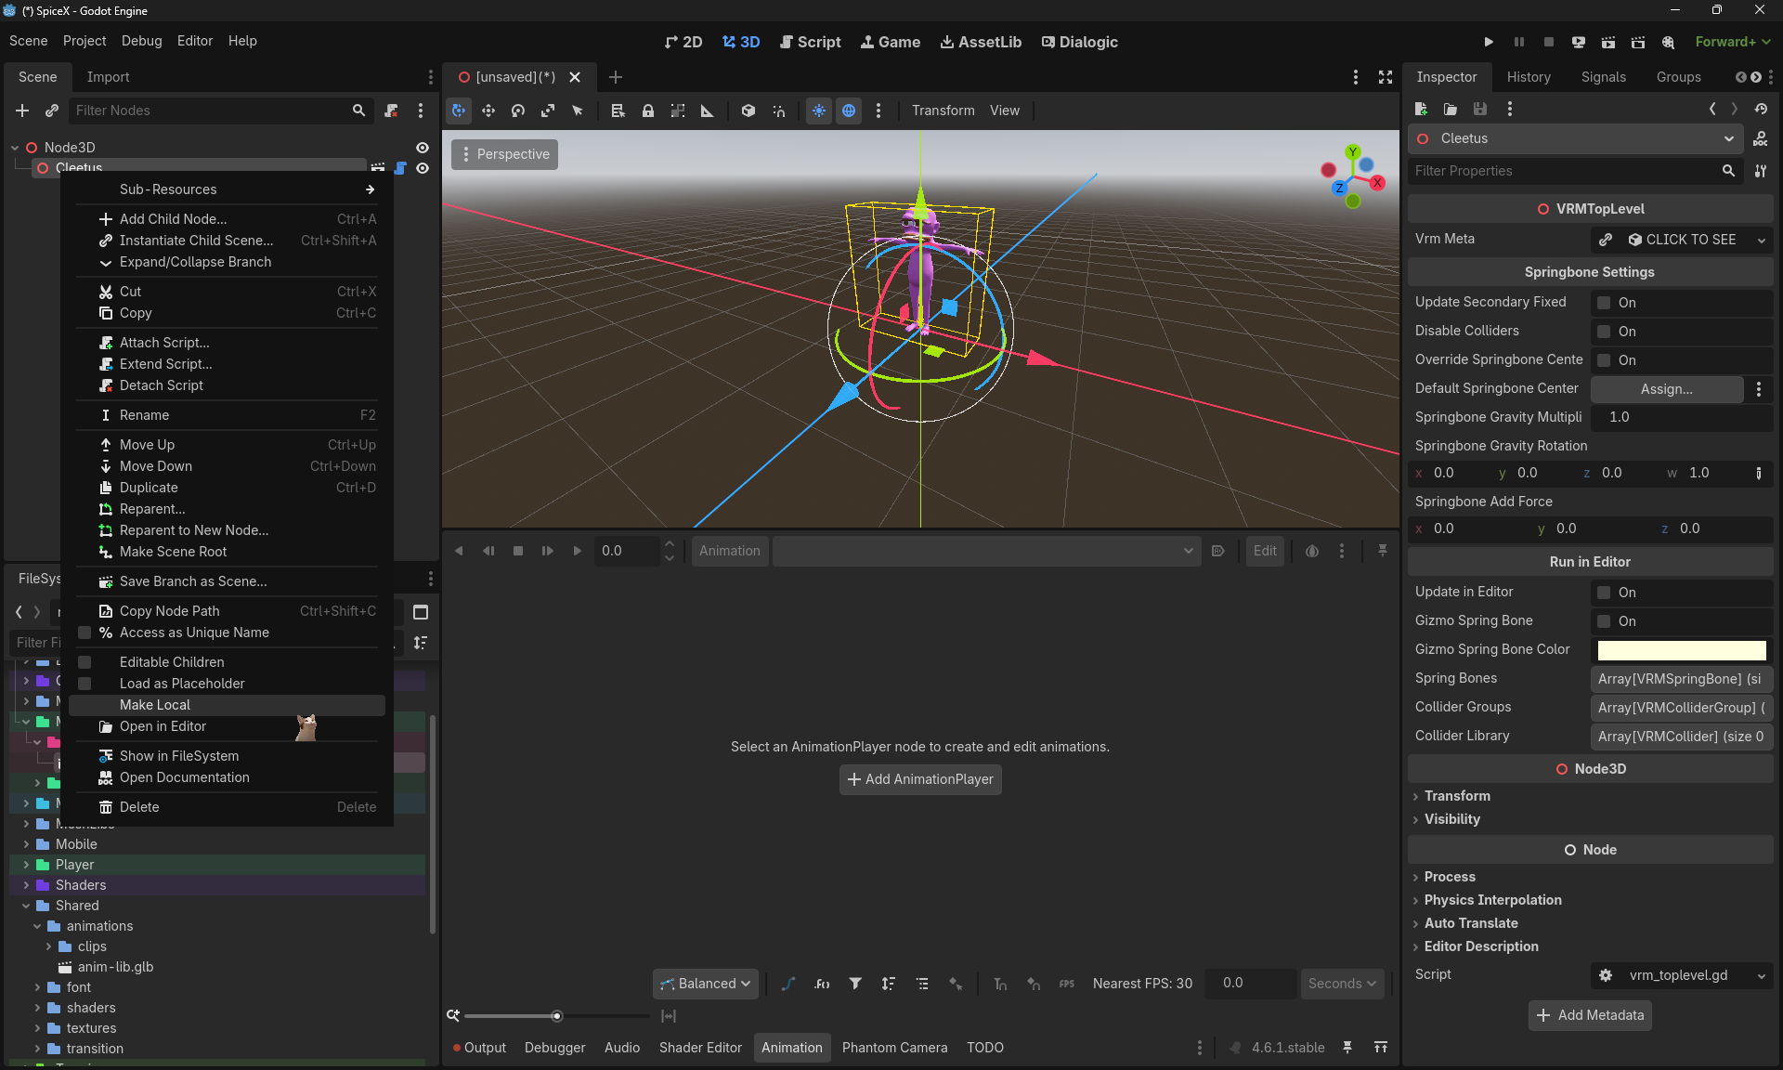This screenshot has width=1783, height=1070.
Task: Focus the Filter Properties search field
Action: 1575,171
